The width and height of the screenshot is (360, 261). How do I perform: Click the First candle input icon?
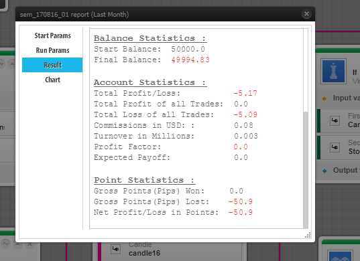(335, 120)
